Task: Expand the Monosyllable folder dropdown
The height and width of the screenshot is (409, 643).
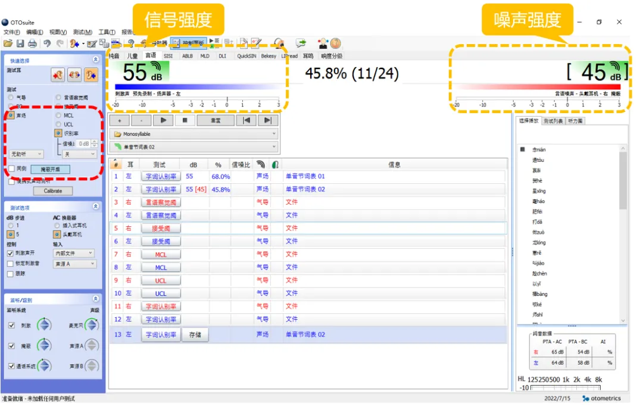Action: coord(194,134)
